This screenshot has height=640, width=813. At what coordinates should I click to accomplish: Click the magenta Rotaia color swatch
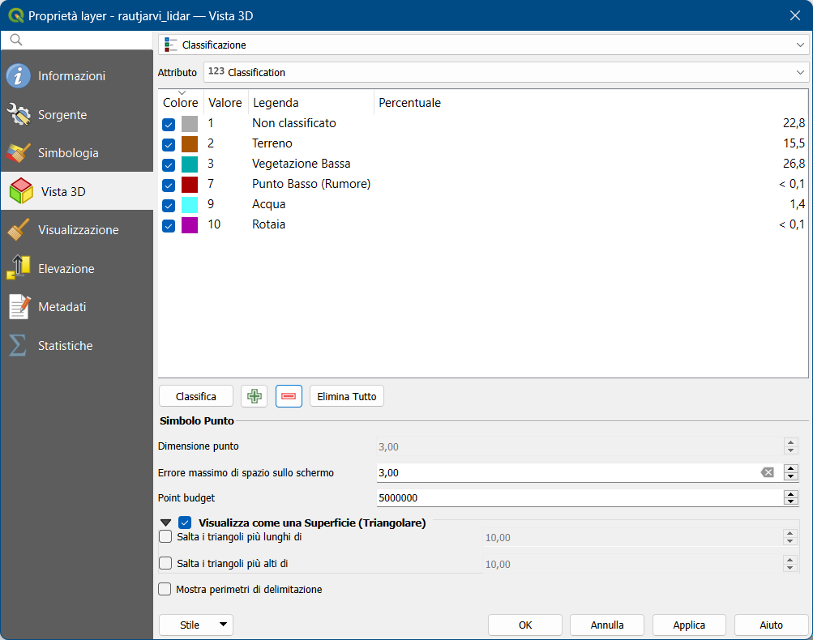(x=190, y=225)
